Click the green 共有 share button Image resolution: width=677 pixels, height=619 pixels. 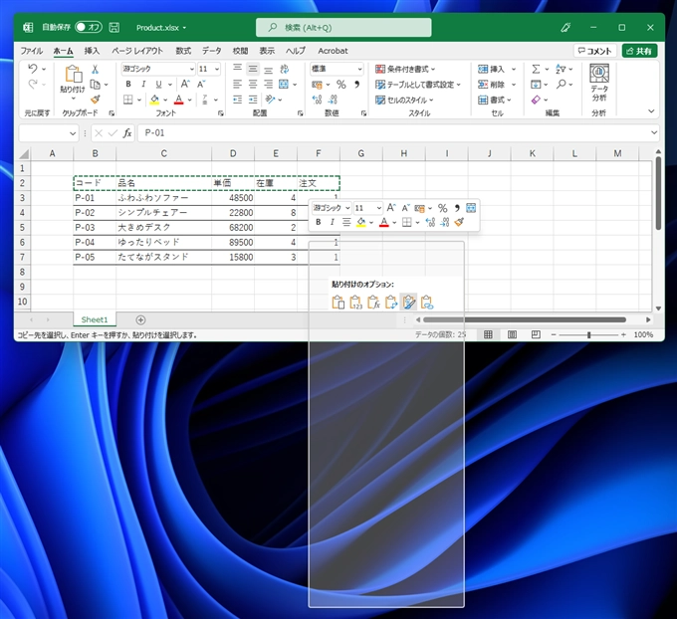pos(639,51)
